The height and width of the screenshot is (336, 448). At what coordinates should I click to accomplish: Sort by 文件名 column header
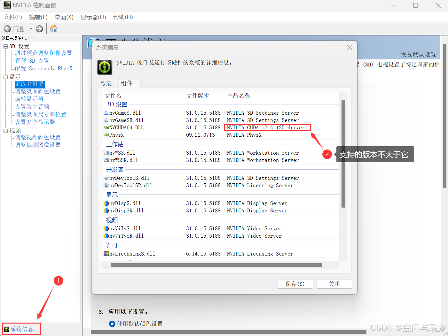click(113, 96)
